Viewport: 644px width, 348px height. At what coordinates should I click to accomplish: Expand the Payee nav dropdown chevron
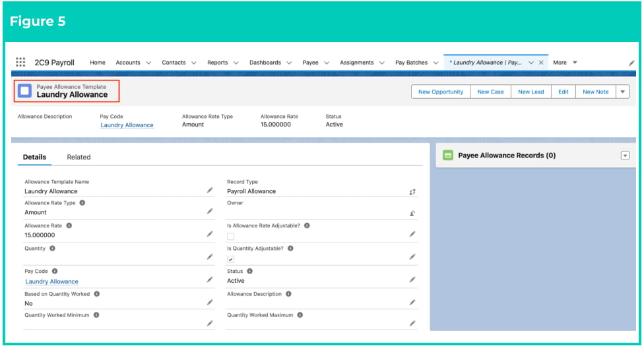(327, 63)
